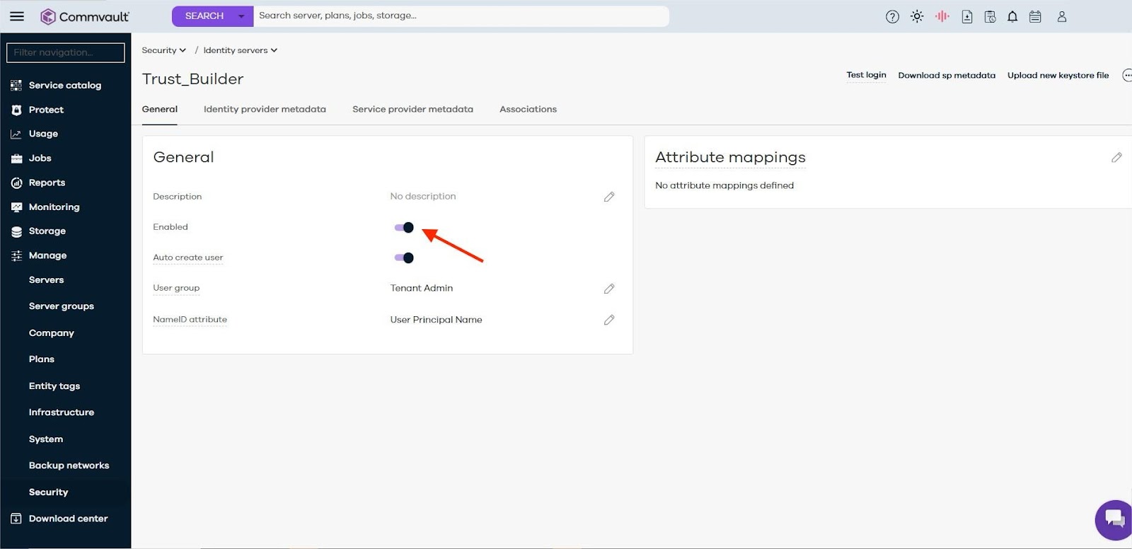Open the user profile icon
The height and width of the screenshot is (549, 1132).
tap(1061, 17)
